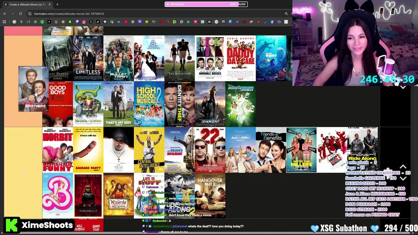Pick the That's My Boy poster
The image size is (418, 235).
coord(119,104)
